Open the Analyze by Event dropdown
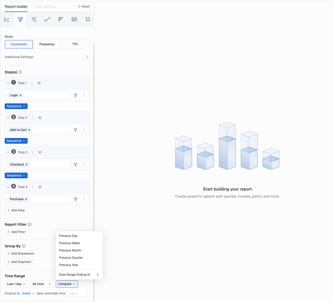This screenshot has width=334, height=302. coord(28,293)
